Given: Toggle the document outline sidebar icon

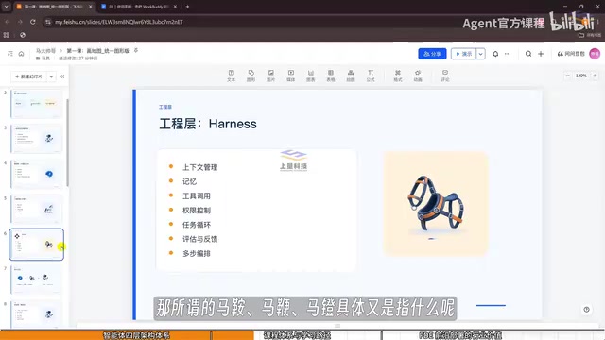Looking at the screenshot, I should click(x=10, y=54).
